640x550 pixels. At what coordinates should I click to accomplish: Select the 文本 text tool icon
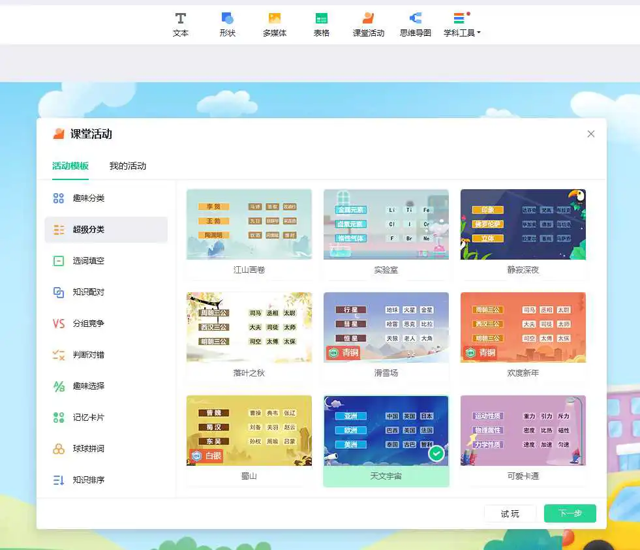[181, 18]
